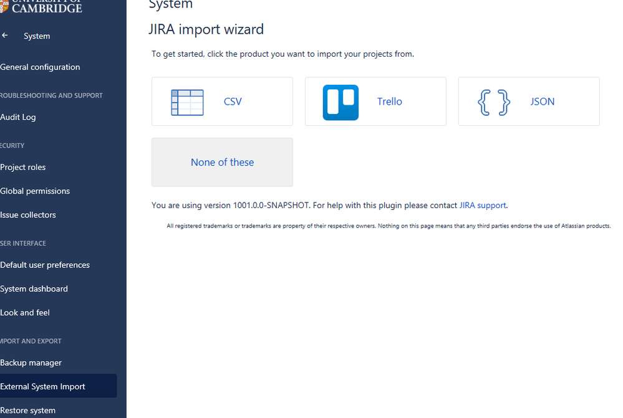Open Default user preferences
Viewport: 623px width, 418px height.
coord(45,265)
